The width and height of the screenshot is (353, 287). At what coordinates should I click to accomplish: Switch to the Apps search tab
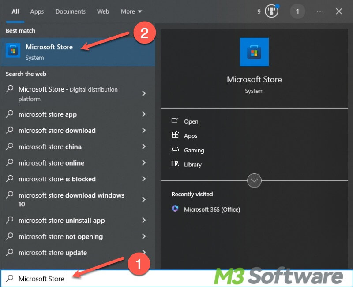coord(37,11)
